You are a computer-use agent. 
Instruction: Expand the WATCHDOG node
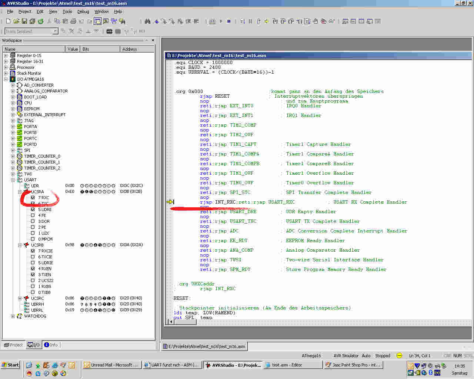click(x=13, y=316)
